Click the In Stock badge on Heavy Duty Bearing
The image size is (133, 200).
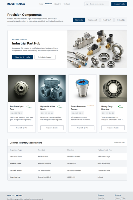point(121,107)
